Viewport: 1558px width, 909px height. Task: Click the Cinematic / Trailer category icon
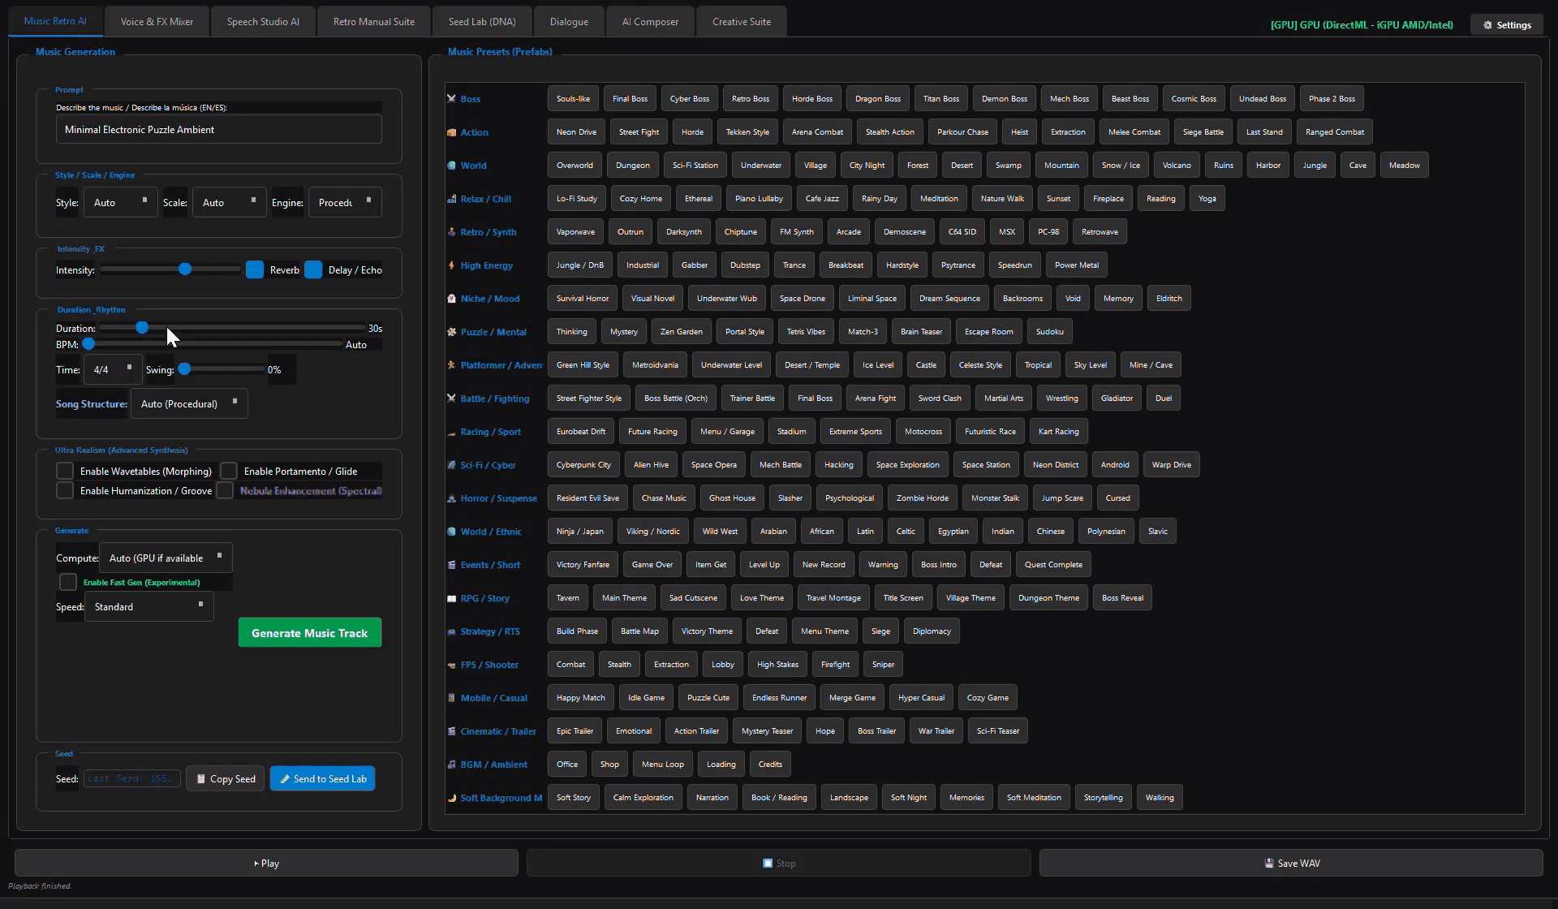pos(451,731)
